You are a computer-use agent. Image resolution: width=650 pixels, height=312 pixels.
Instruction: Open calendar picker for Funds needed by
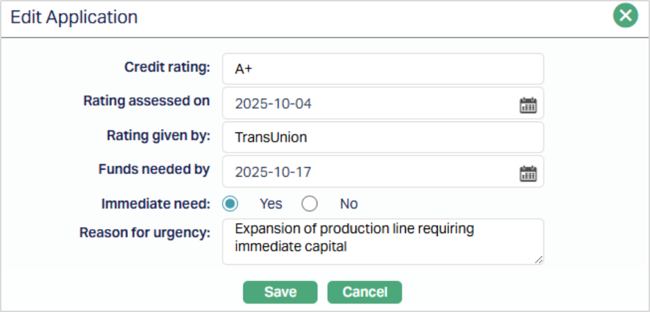coord(528,173)
